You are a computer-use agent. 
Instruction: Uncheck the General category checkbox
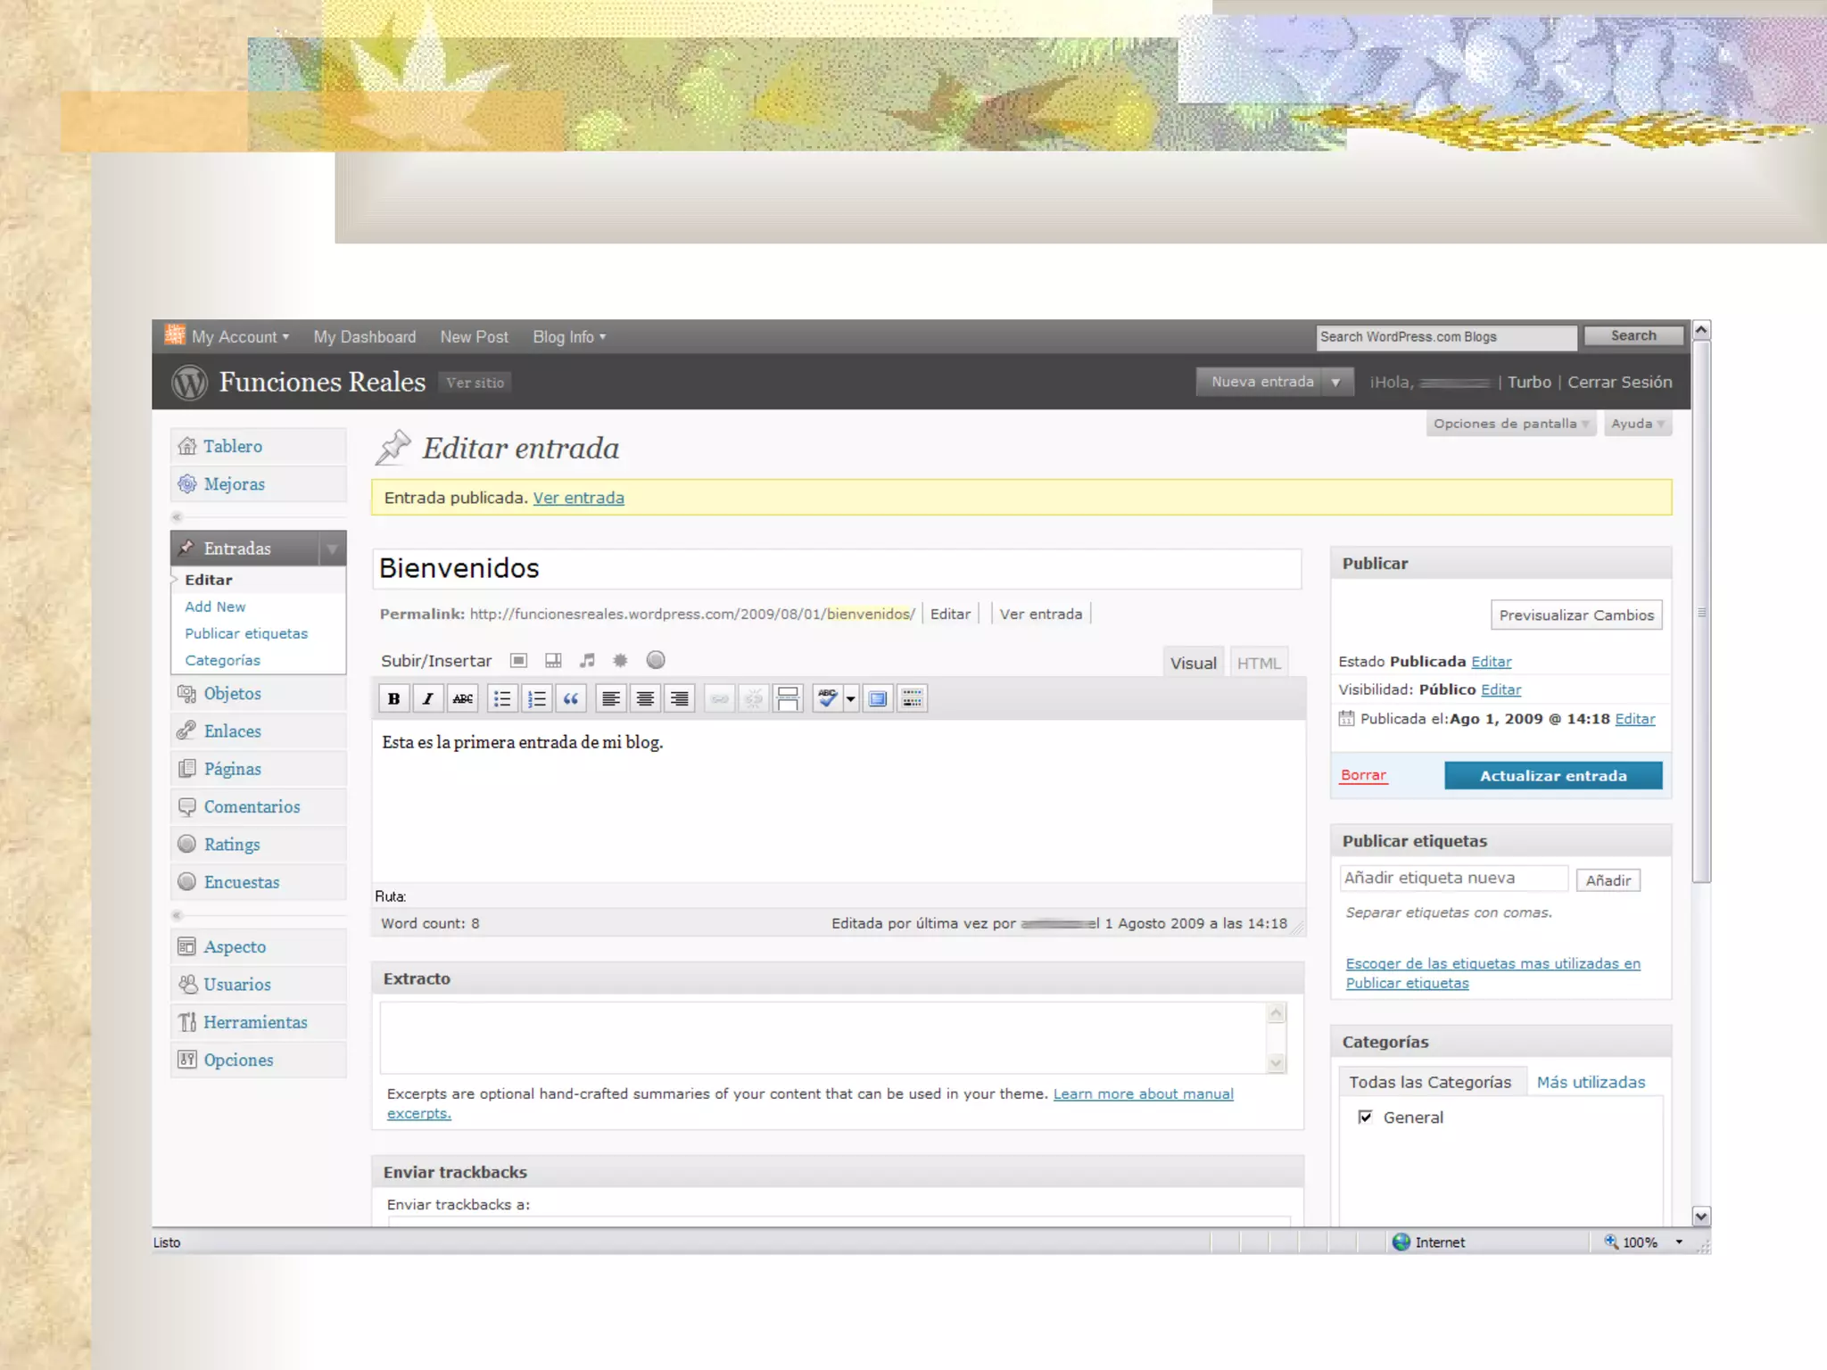[1365, 1117]
